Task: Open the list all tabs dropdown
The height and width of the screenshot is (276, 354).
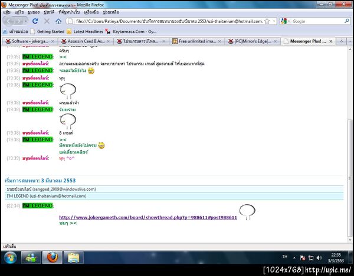Action: [x=350, y=41]
